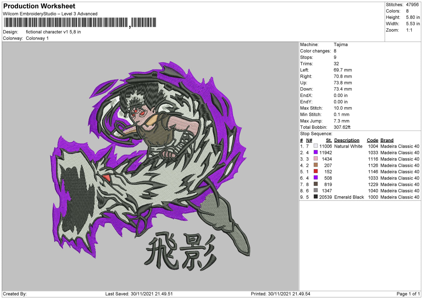423x299 pixels.
Task: Click the design name 'fictional character v1 5,8 in'
Action: pyautogui.click(x=53, y=32)
